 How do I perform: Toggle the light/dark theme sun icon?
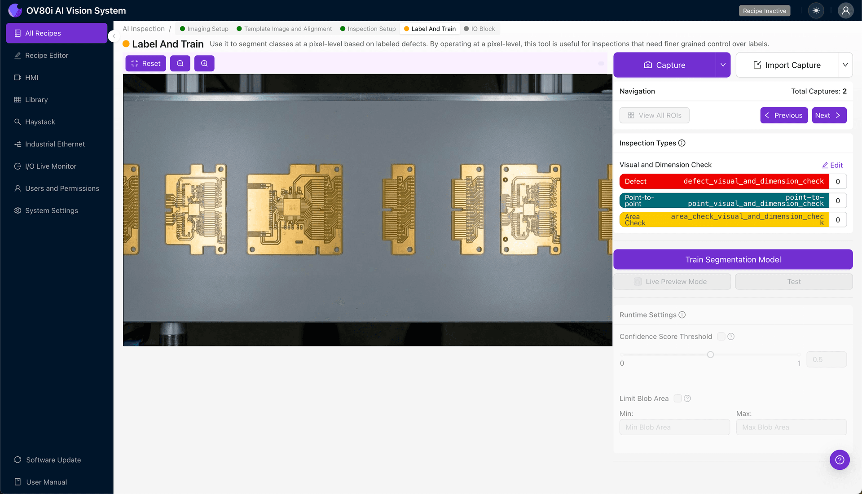[816, 11]
